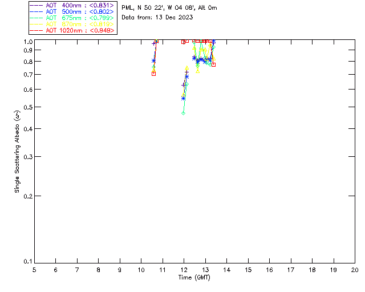Image resolution: width=365 pixels, height=292 pixels.
Task: Click the x-axis tick label 20
Action: pos(355,270)
